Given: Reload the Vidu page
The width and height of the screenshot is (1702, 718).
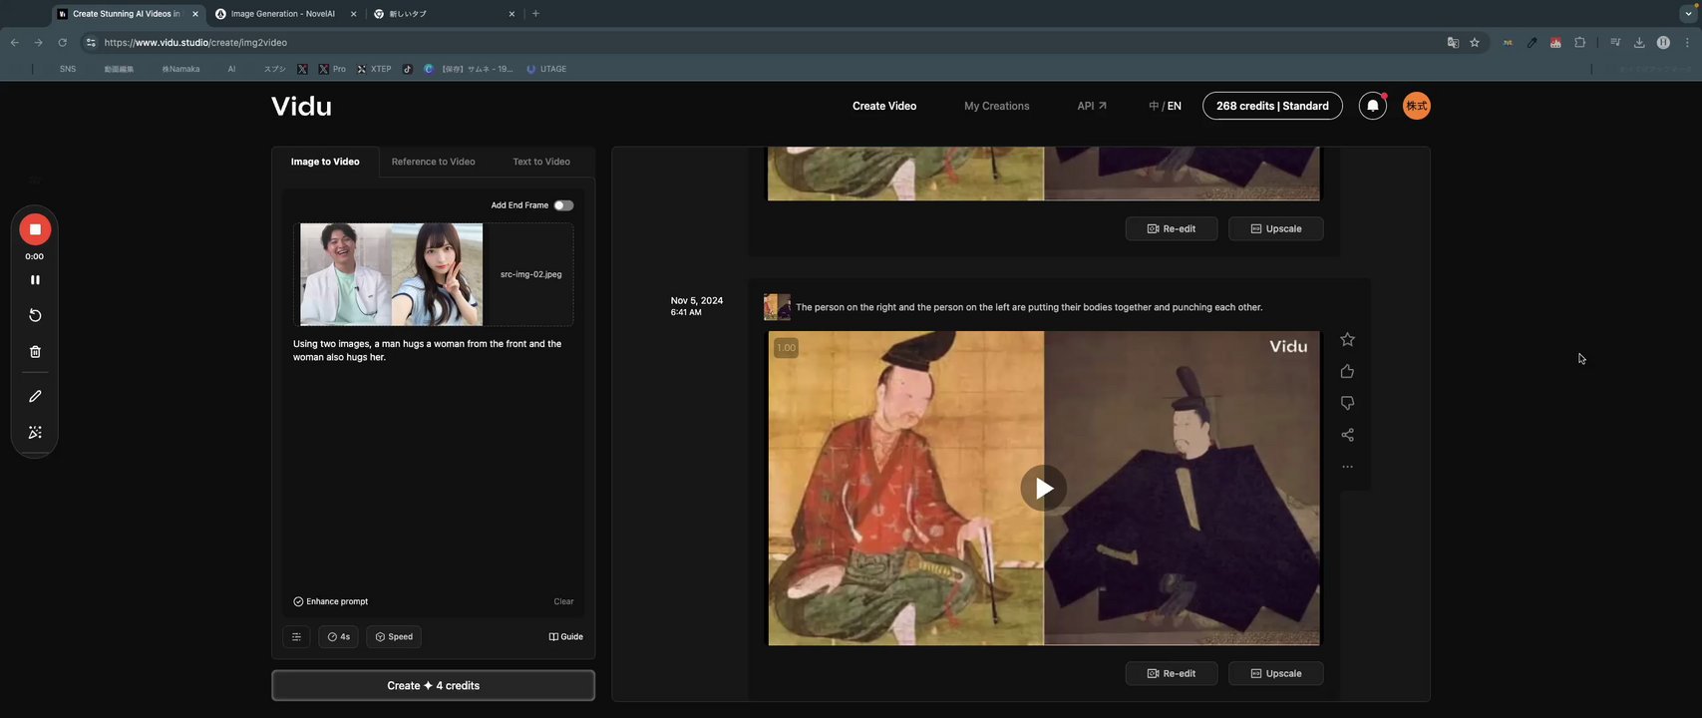Looking at the screenshot, I should point(62,43).
